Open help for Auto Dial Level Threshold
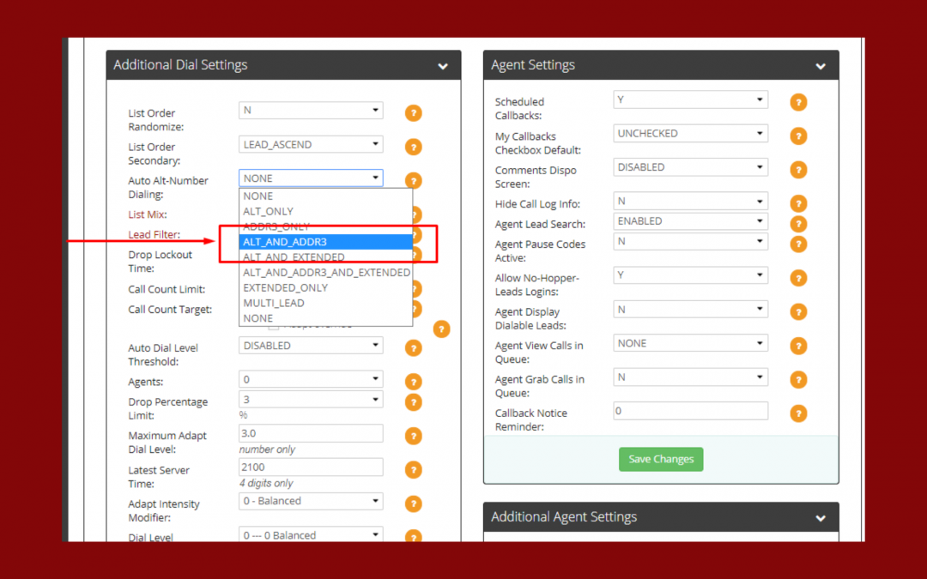The height and width of the screenshot is (579, 927). (x=413, y=348)
